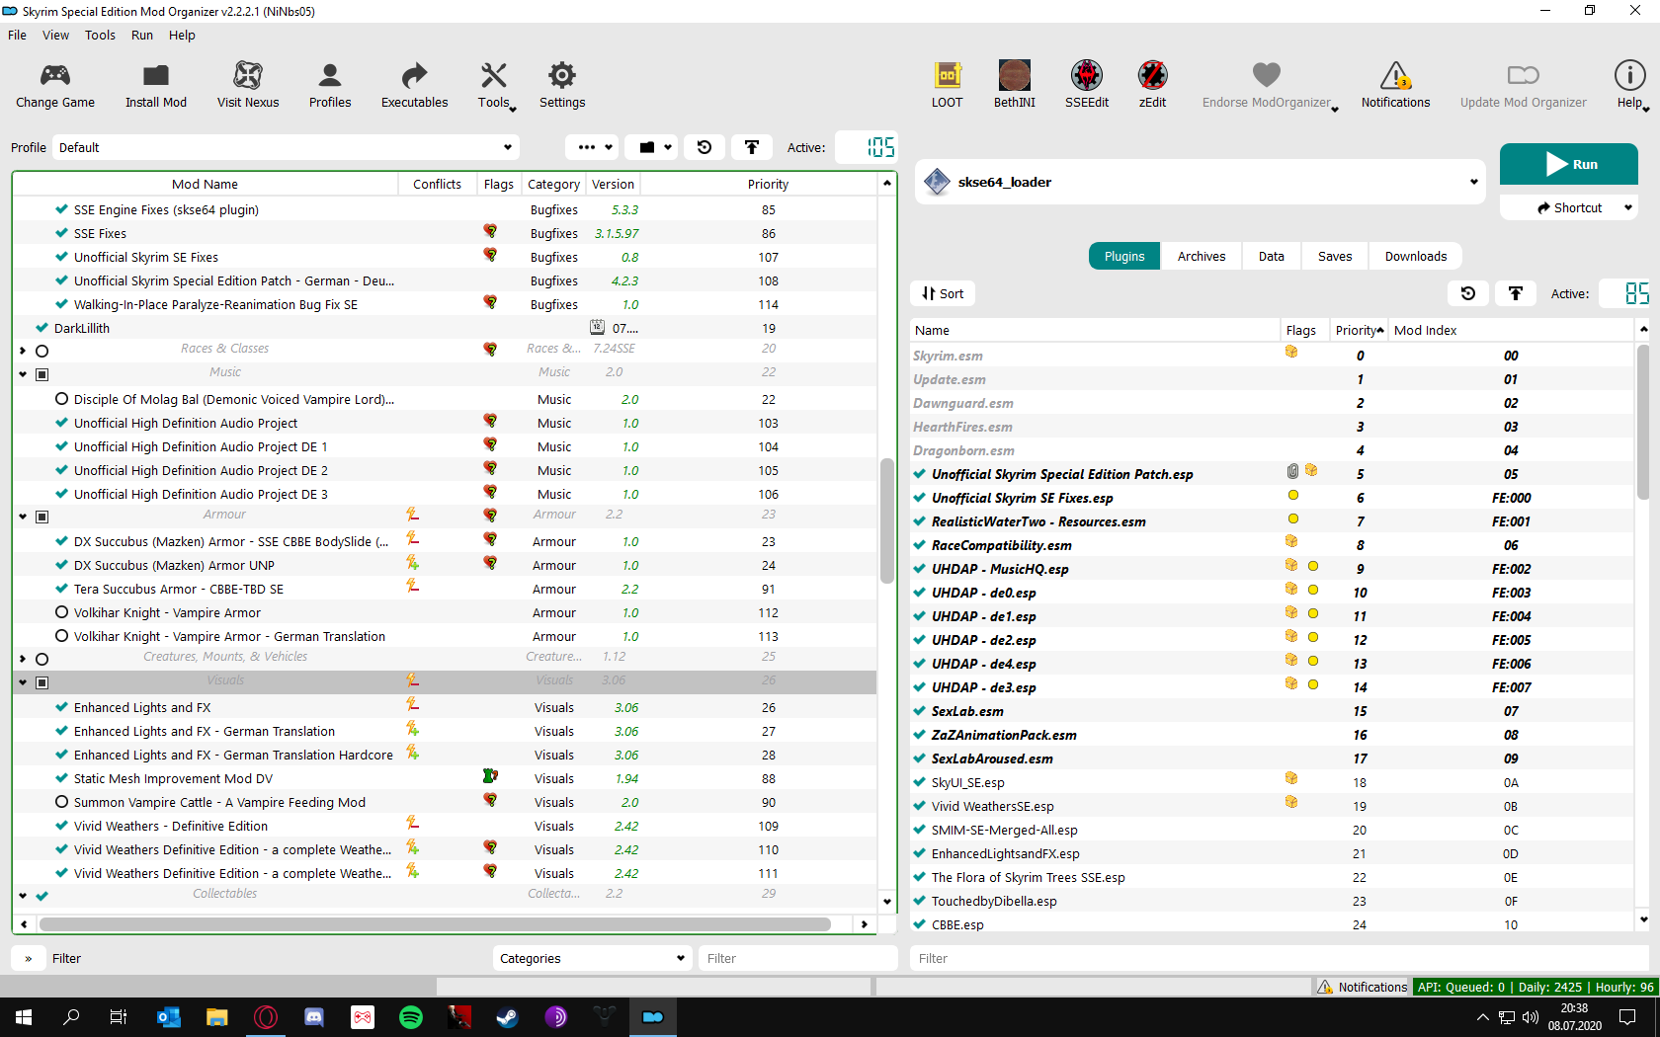
Task: Open the File menu
Action: tap(18, 35)
